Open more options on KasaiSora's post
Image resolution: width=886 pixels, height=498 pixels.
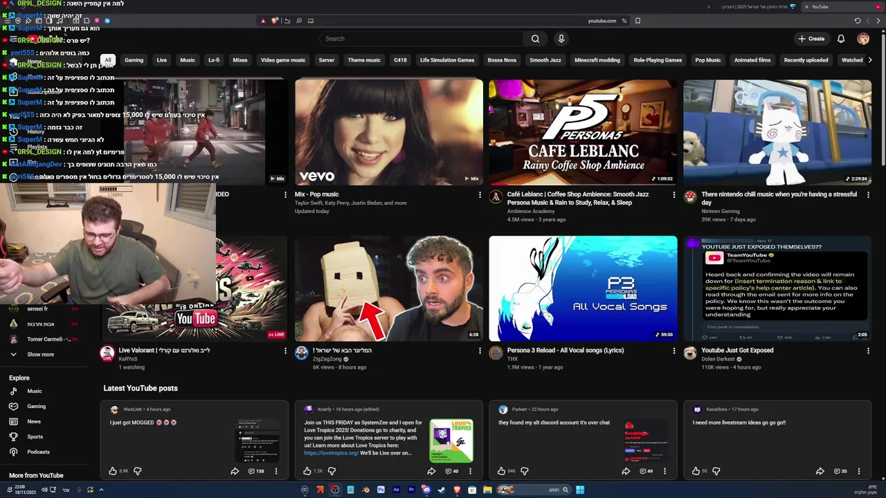859,471
